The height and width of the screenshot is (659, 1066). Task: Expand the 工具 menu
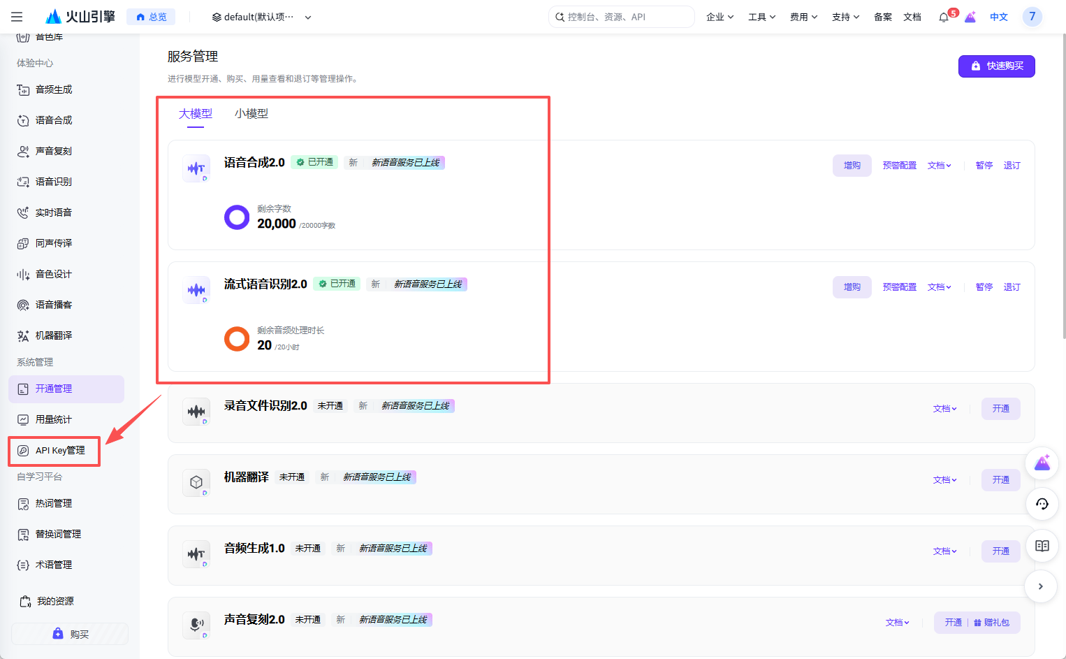point(761,17)
